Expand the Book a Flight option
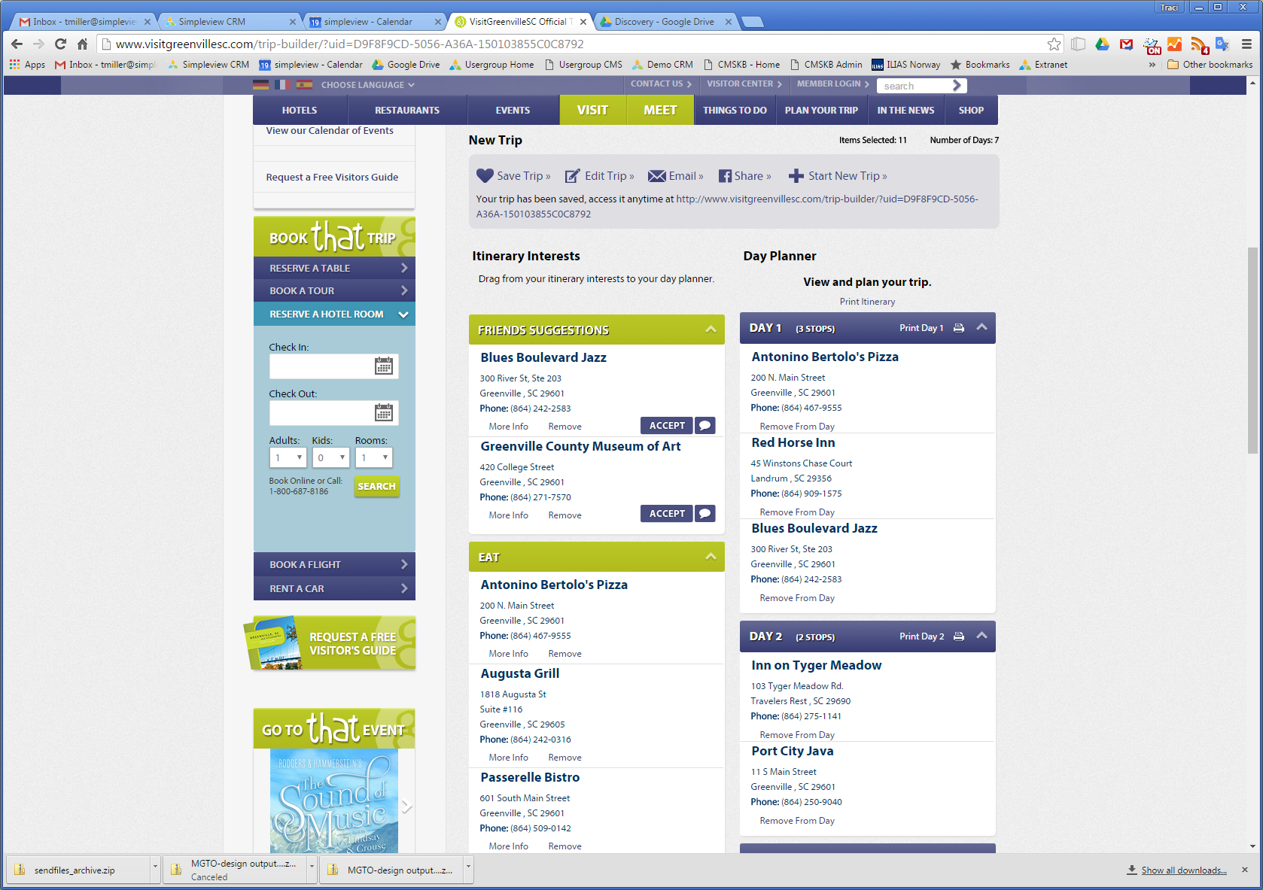The height and width of the screenshot is (890, 1263). click(334, 564)
